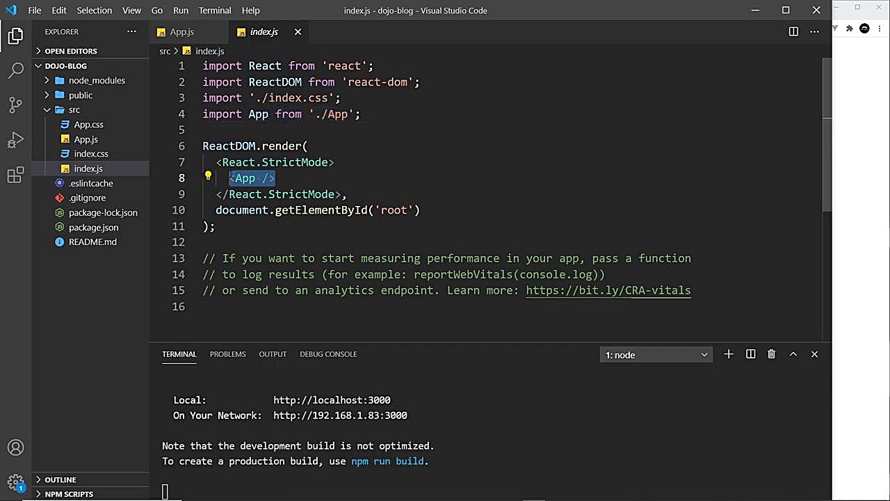Open index.css in explorer
Viewport: 890px width, 501px height.
click(90, 154)
